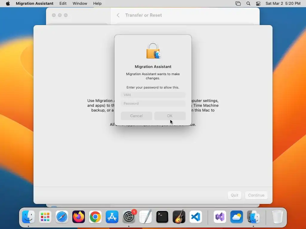Click Migration Assistant icon in dock
The width and height of the screenshot is (306, 229).
253,217
